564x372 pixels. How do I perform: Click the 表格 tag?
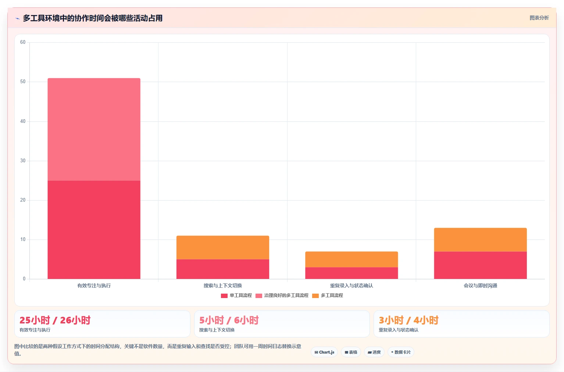(x=351, y=352)
